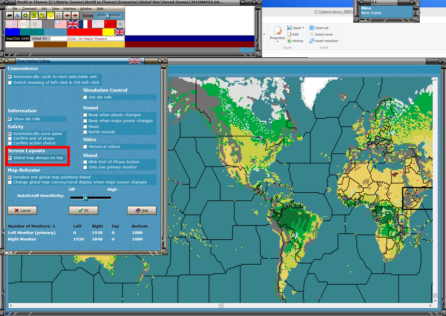The width and height of the screenshot is (446, 316).
Task: Click the Edit pencil icon in Explorer
Action: coord(289,34)
